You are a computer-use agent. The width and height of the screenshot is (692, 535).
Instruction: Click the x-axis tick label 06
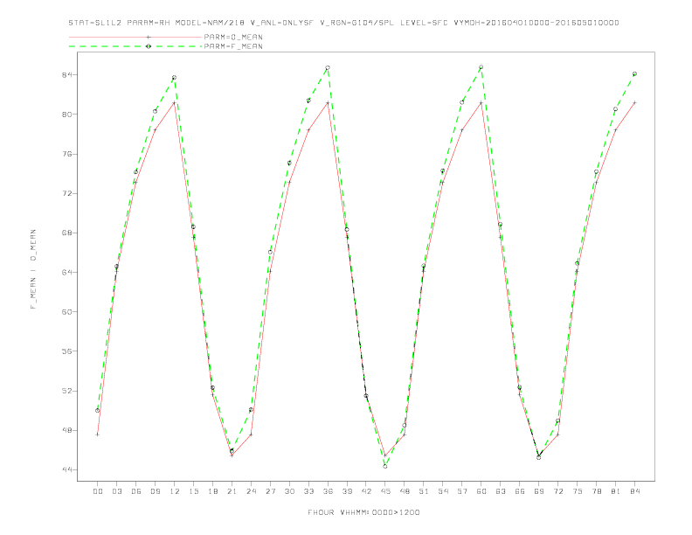[x=136, y=491]
